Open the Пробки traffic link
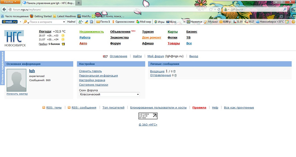The image size is (296, 157). tap(43, 44)
